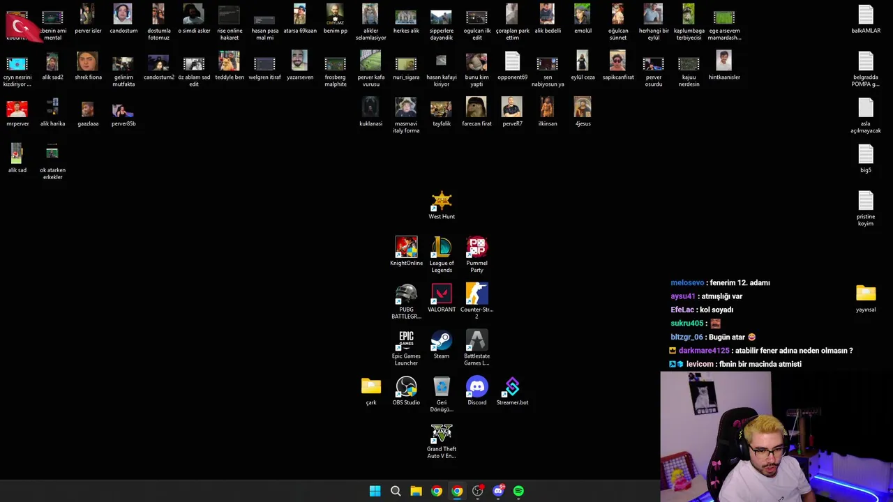Screen dimensions: 893x502
Task: Select the PUBG BATTLEGROUNDS desktop icon
Action: click(406, 302)
